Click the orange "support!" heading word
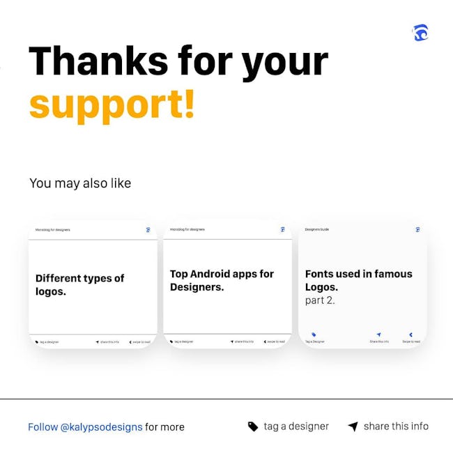Screen dimensions: 453x453 [x=112, y=105]
